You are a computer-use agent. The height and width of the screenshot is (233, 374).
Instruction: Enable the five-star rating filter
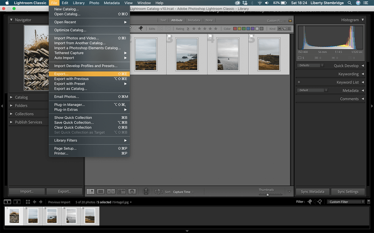click(x=215, y=28)
